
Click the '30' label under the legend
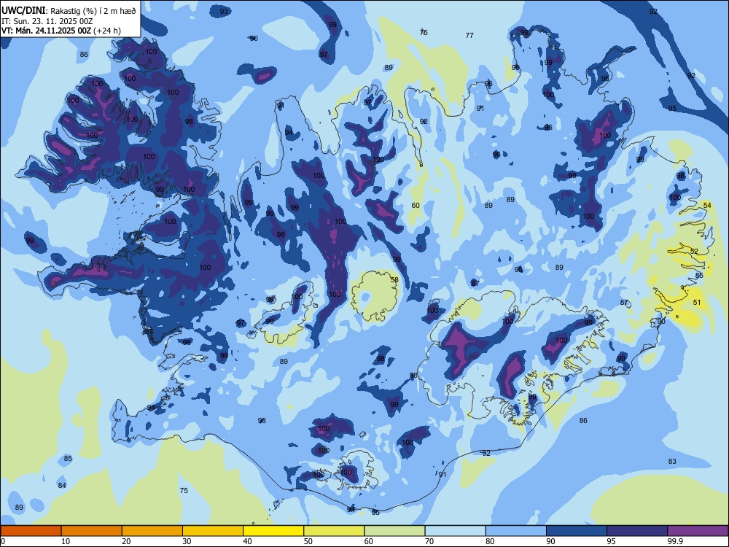(187, 541)
